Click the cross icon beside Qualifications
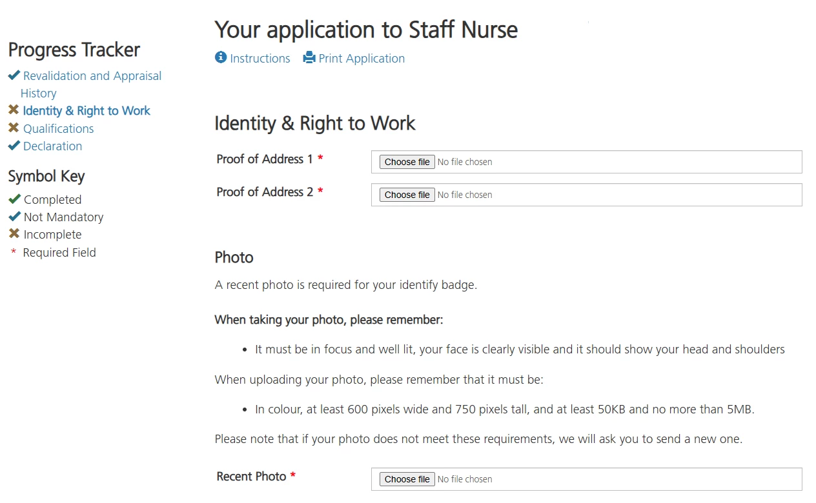 click(x=14, y=128)
